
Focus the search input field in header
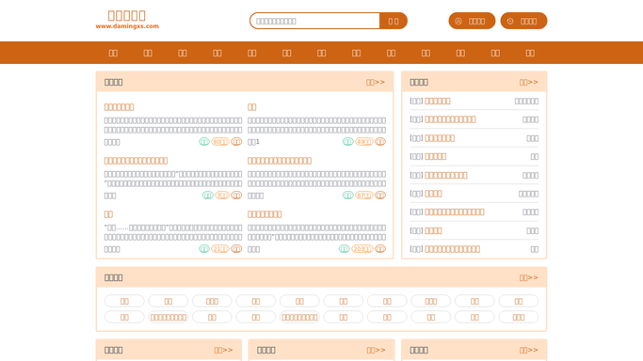[315, 21]
